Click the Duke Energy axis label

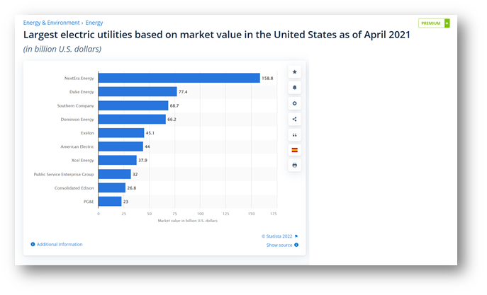pyautogui.click(x=82, y=92)
